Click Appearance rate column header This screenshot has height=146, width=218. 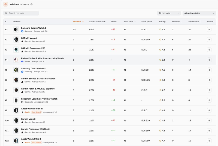97,22
